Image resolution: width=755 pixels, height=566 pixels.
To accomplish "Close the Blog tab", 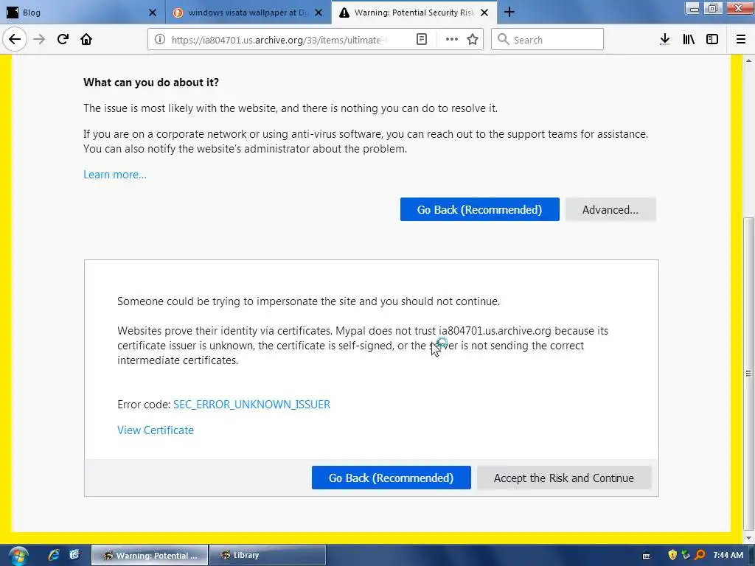I will coord(153,13).
